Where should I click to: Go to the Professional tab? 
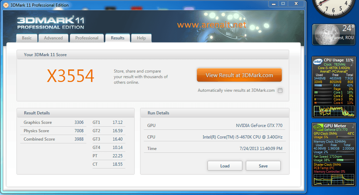[87, 38]
